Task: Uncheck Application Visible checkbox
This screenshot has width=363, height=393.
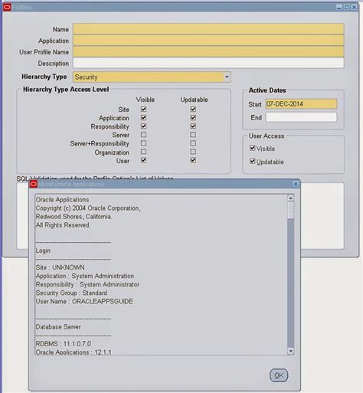Action: (x=143, y=117)
